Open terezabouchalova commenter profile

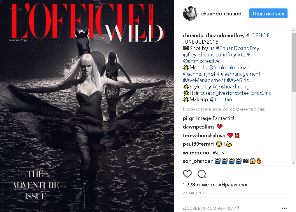(204, 136)
